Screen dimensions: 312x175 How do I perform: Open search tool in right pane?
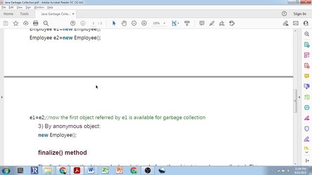pyautogui.click(x=307, y=34)
